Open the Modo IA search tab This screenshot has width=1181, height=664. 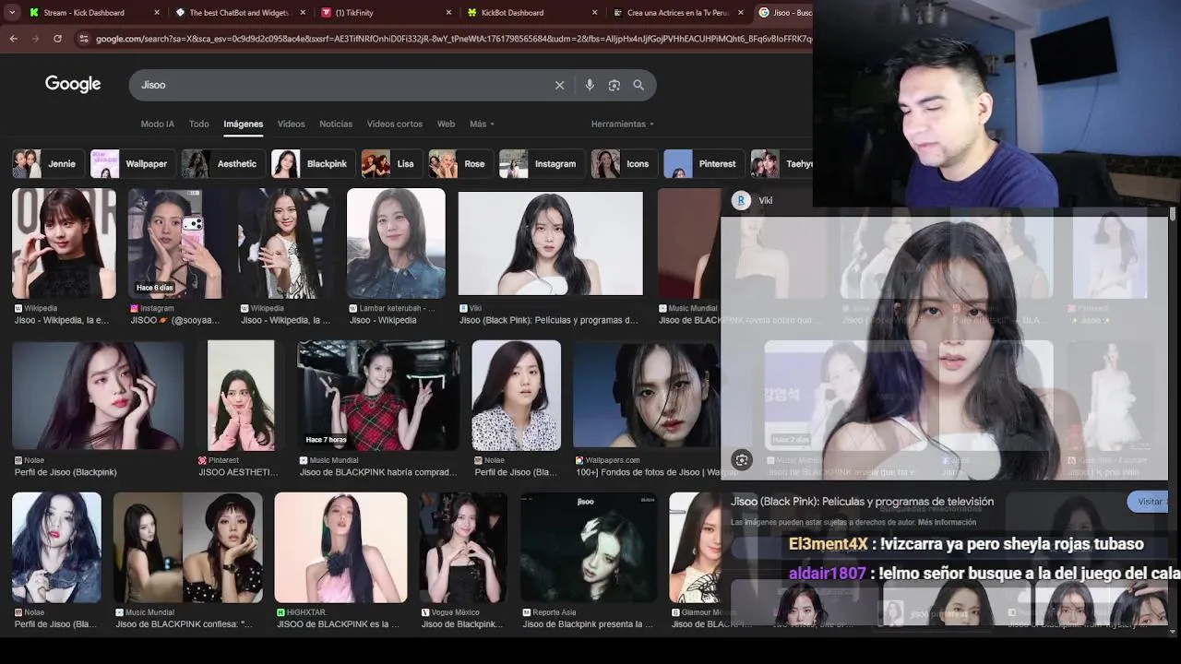click(157, 124)
